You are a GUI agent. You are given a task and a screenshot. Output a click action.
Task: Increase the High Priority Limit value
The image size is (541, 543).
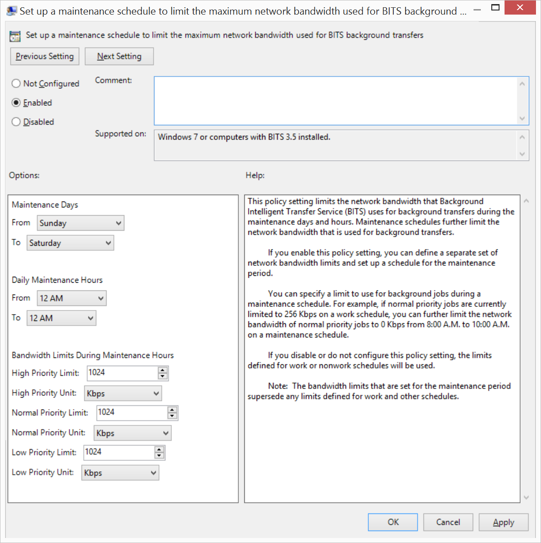(163, 370)
